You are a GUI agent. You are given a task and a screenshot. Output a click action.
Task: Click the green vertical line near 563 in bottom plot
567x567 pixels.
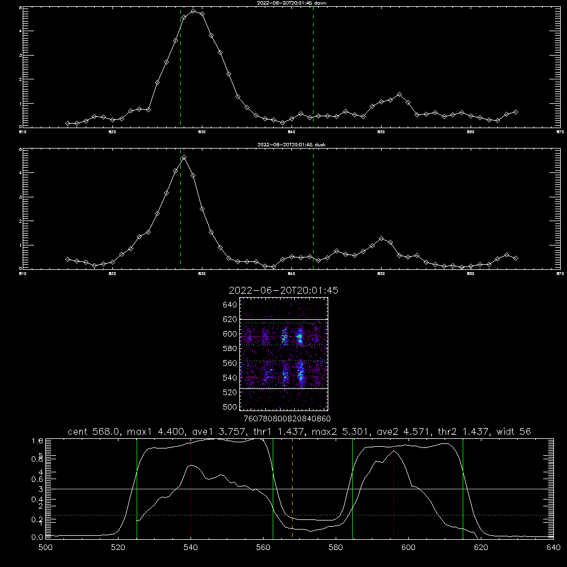[x=273, y=488]
